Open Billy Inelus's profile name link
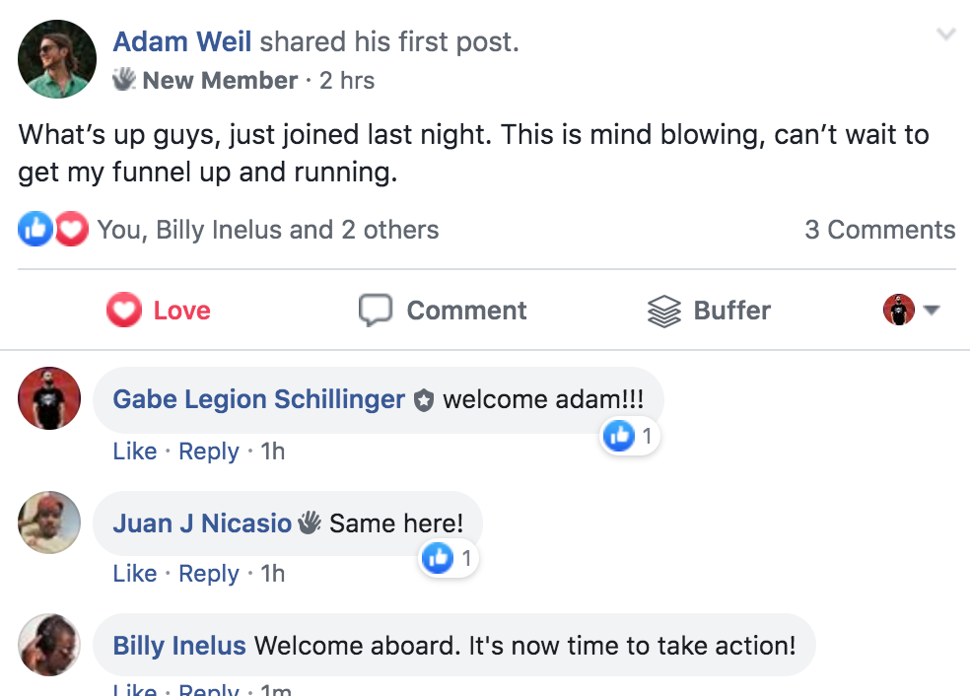 (179, 646)
